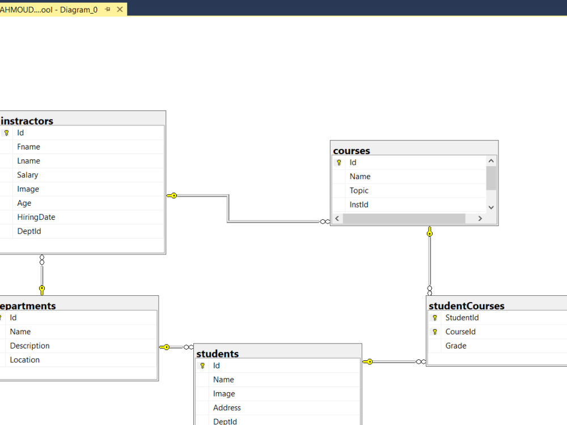
Task: Click primary key icon of students Id
Action: point(202,365)
